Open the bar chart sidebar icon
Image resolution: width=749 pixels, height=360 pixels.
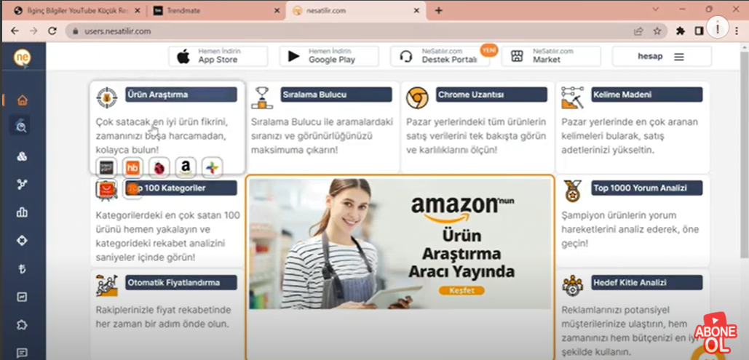click(22, 212)
